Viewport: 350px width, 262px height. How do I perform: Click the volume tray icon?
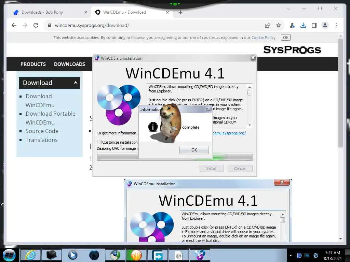(x=315, y=255)
